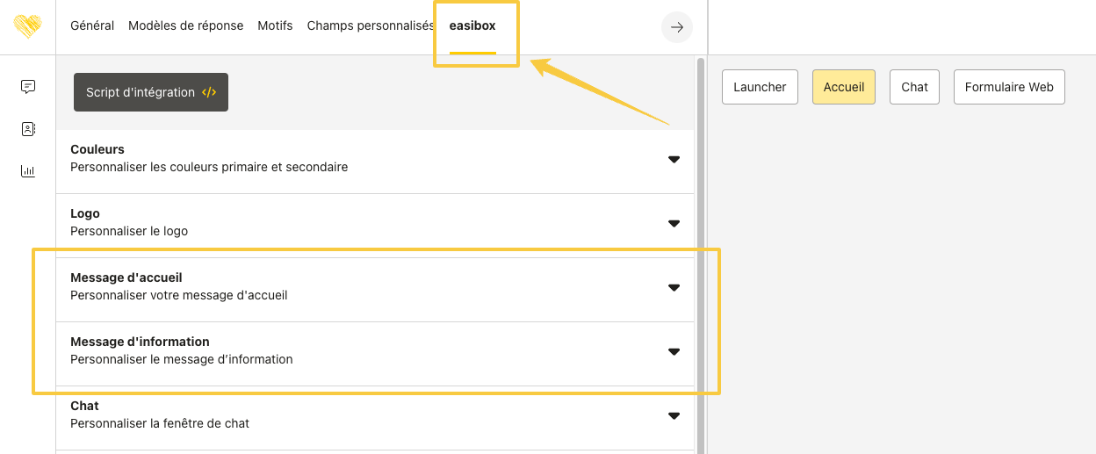This screenshot has width=1096, height=454.
Task: Open the conversations chat icon in sidebar
Action: [28, 86]
